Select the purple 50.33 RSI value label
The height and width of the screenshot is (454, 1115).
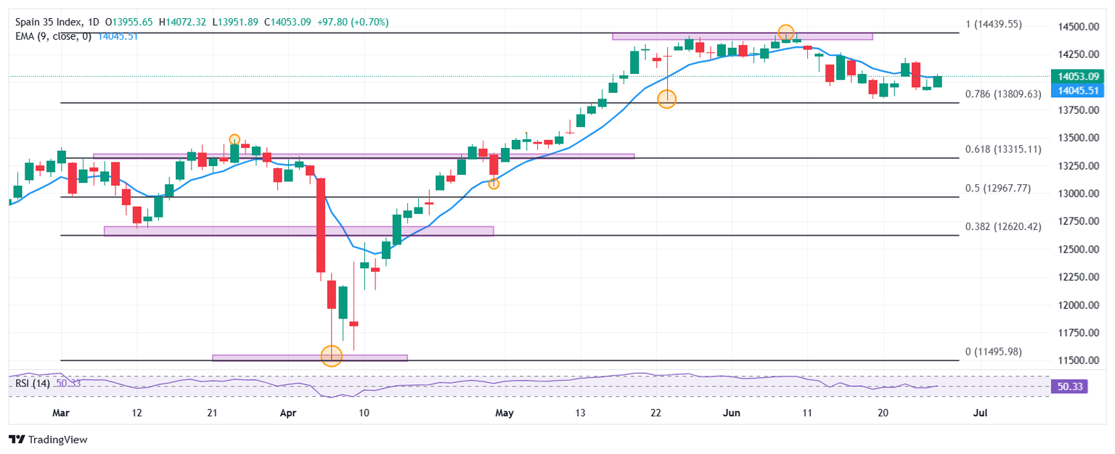click(1070, 387)
